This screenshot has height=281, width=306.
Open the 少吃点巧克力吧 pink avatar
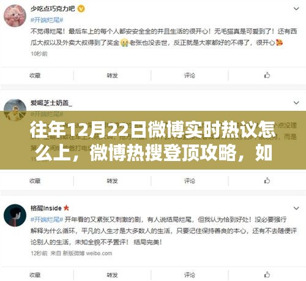coord(15,16)
